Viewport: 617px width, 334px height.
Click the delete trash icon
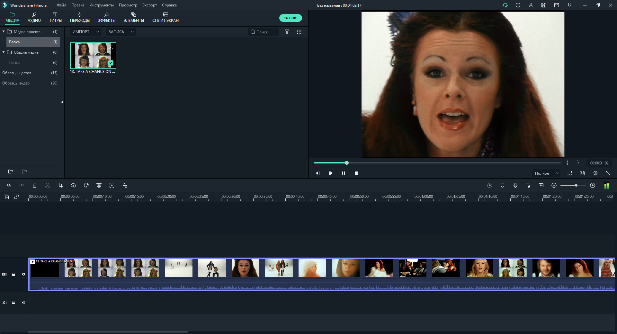[x=35, y=185]
